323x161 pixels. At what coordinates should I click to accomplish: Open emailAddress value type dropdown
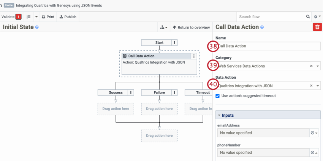coord(314,133)
